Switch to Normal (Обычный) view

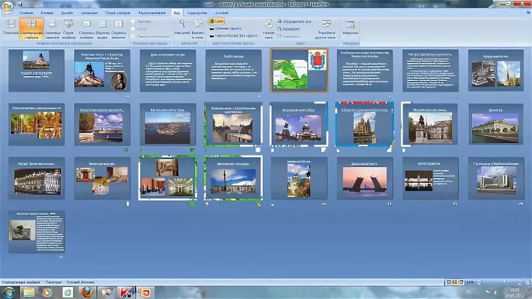coord(10,28)
